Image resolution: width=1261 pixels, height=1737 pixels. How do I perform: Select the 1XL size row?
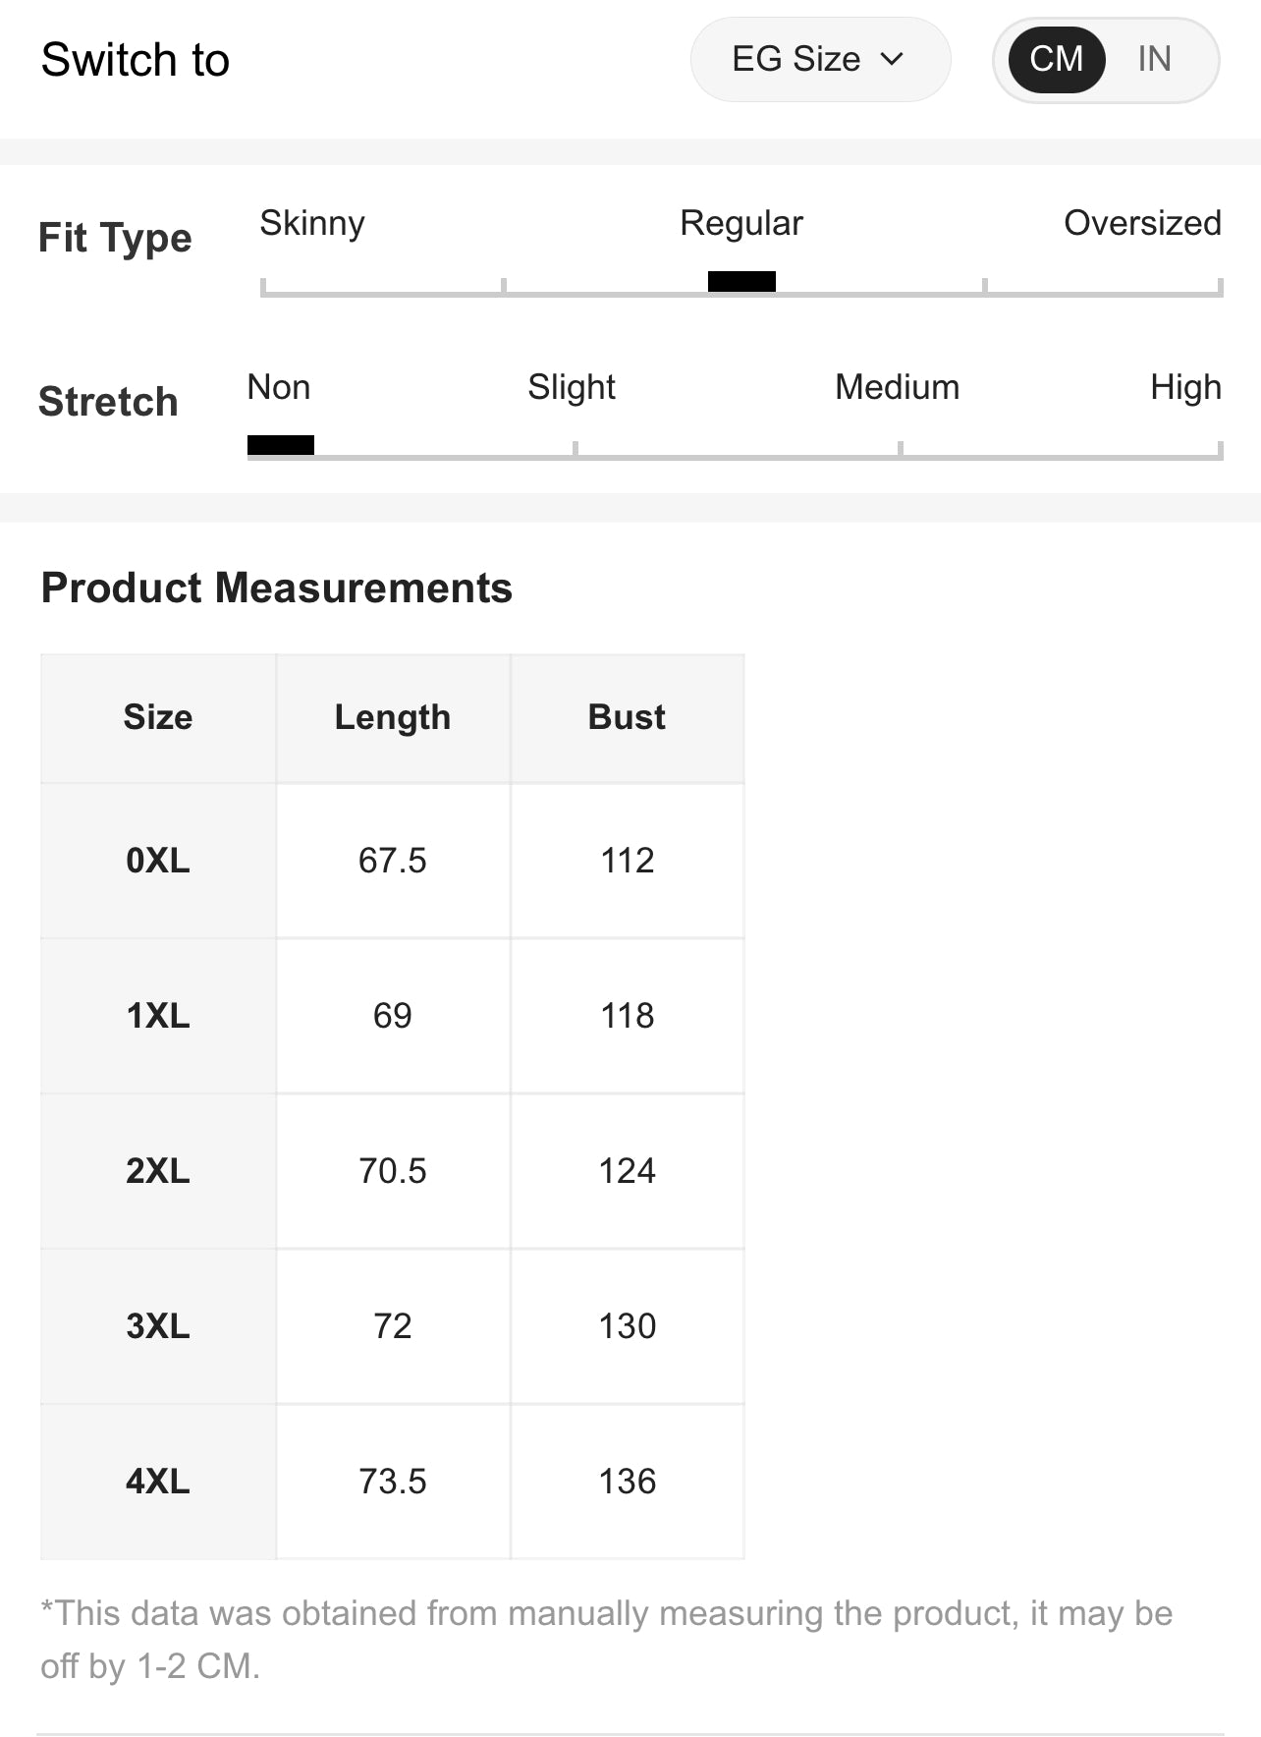158,1016
